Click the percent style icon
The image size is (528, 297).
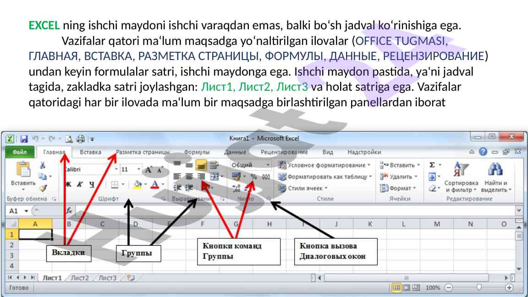[253, 177]
